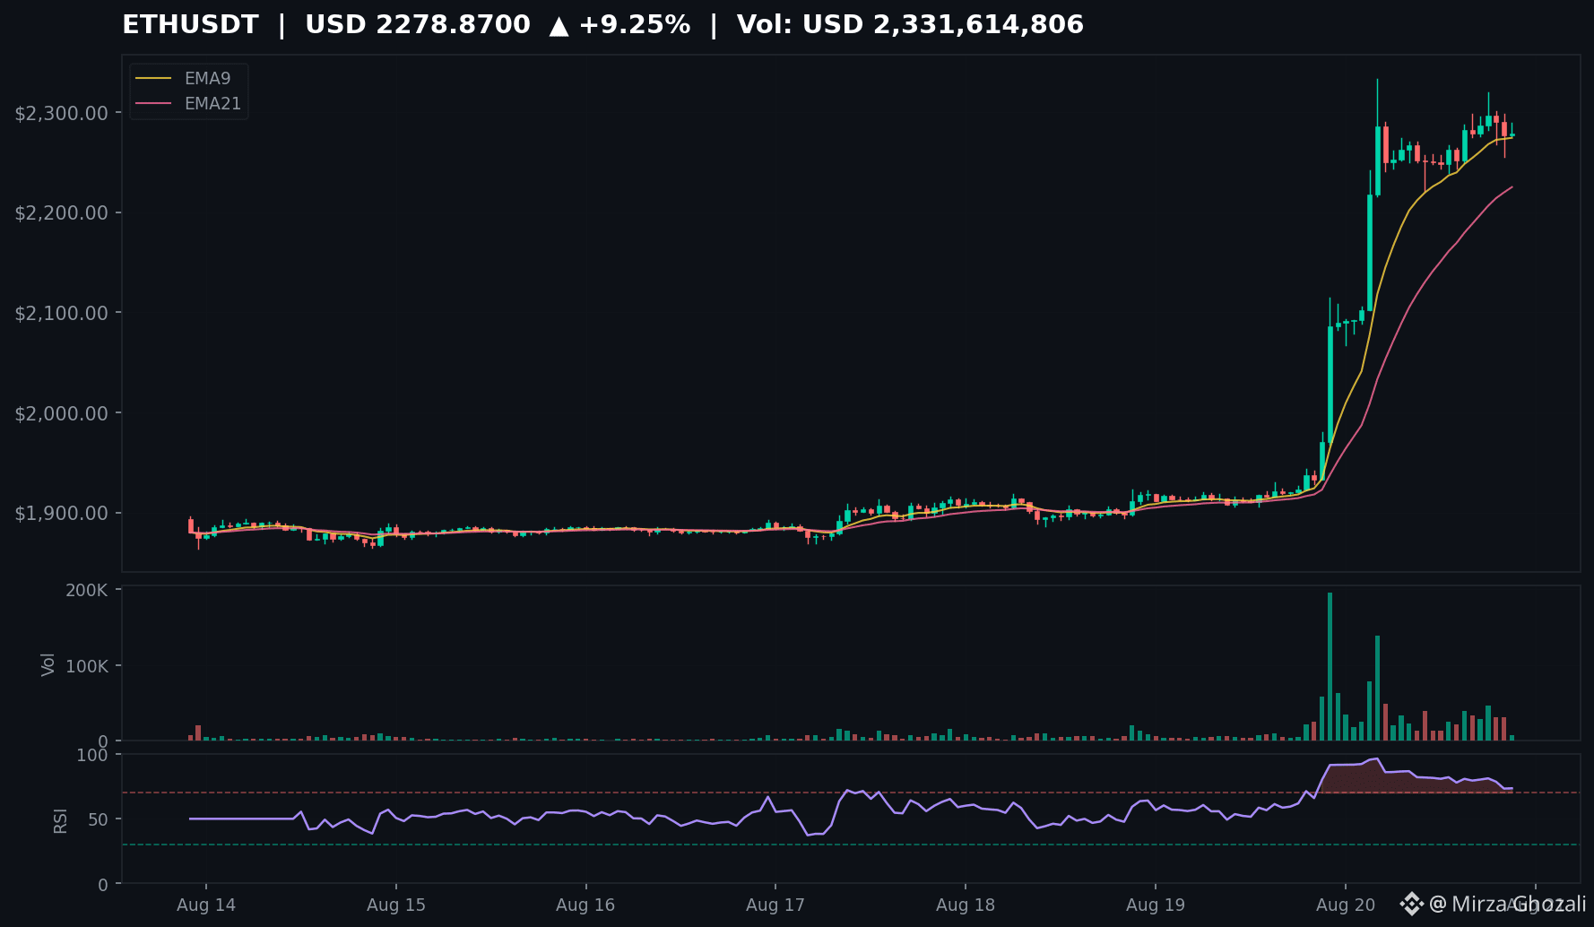This screenshot has width=1594, height=927.
Task: Click the $1,900.00 price axis label
Action: click(x=62, y=514)
